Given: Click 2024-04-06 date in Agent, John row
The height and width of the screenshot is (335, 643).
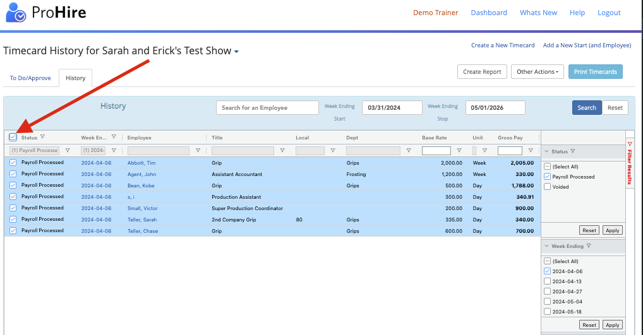Looking at the screenshot, I should click(x=96, y=174).
